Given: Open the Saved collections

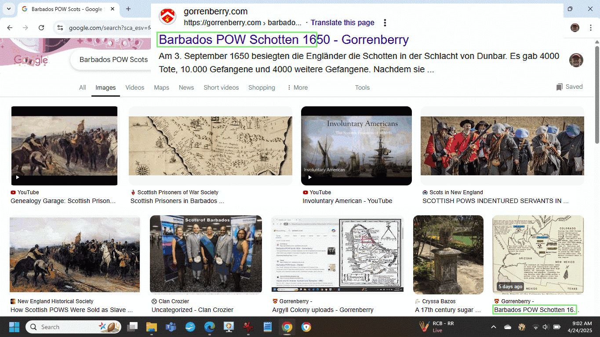Looking at the screenshot, I should click(x=569, y=87).
